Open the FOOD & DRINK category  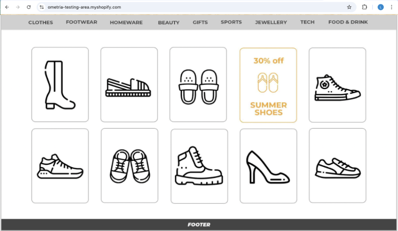(x=348, y=22)
